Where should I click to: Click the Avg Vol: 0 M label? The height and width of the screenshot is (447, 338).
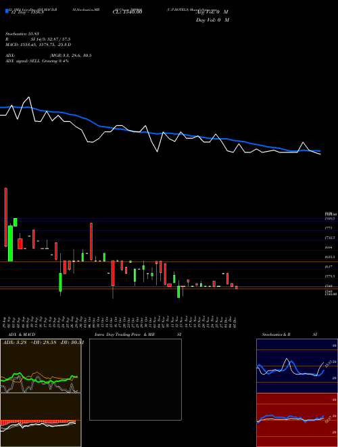[x=212, y=12]
